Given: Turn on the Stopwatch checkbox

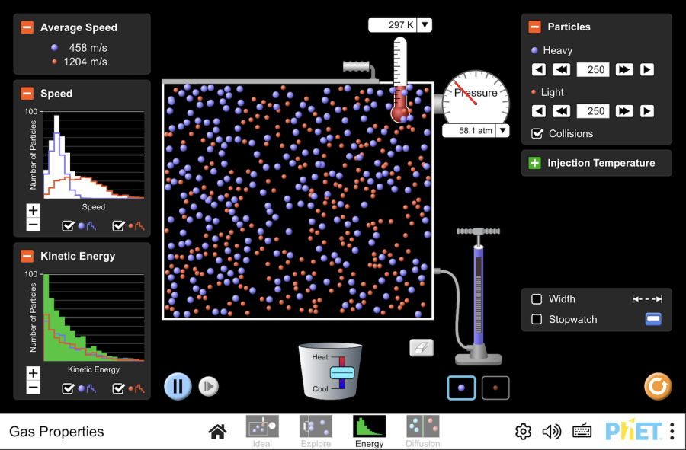Looking at the screenshot, I should click(x=537, y=320).
